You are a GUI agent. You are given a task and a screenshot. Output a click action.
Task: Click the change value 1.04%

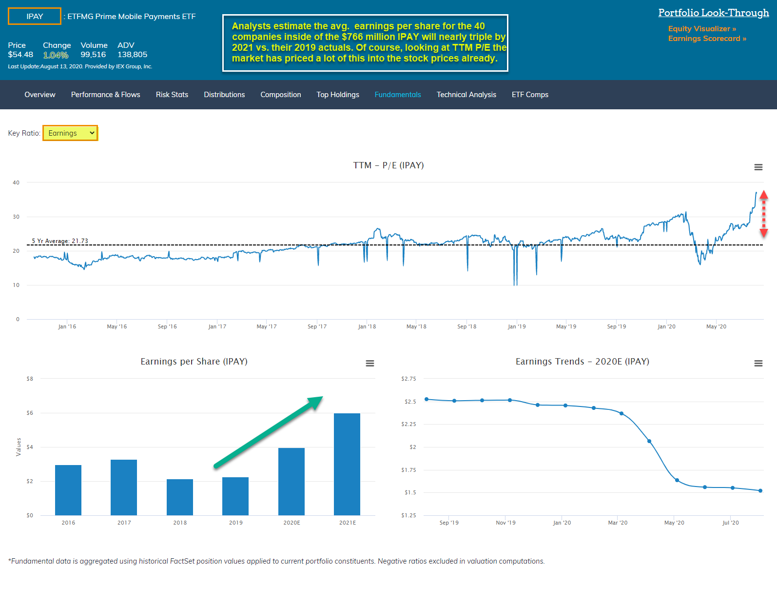56,55
